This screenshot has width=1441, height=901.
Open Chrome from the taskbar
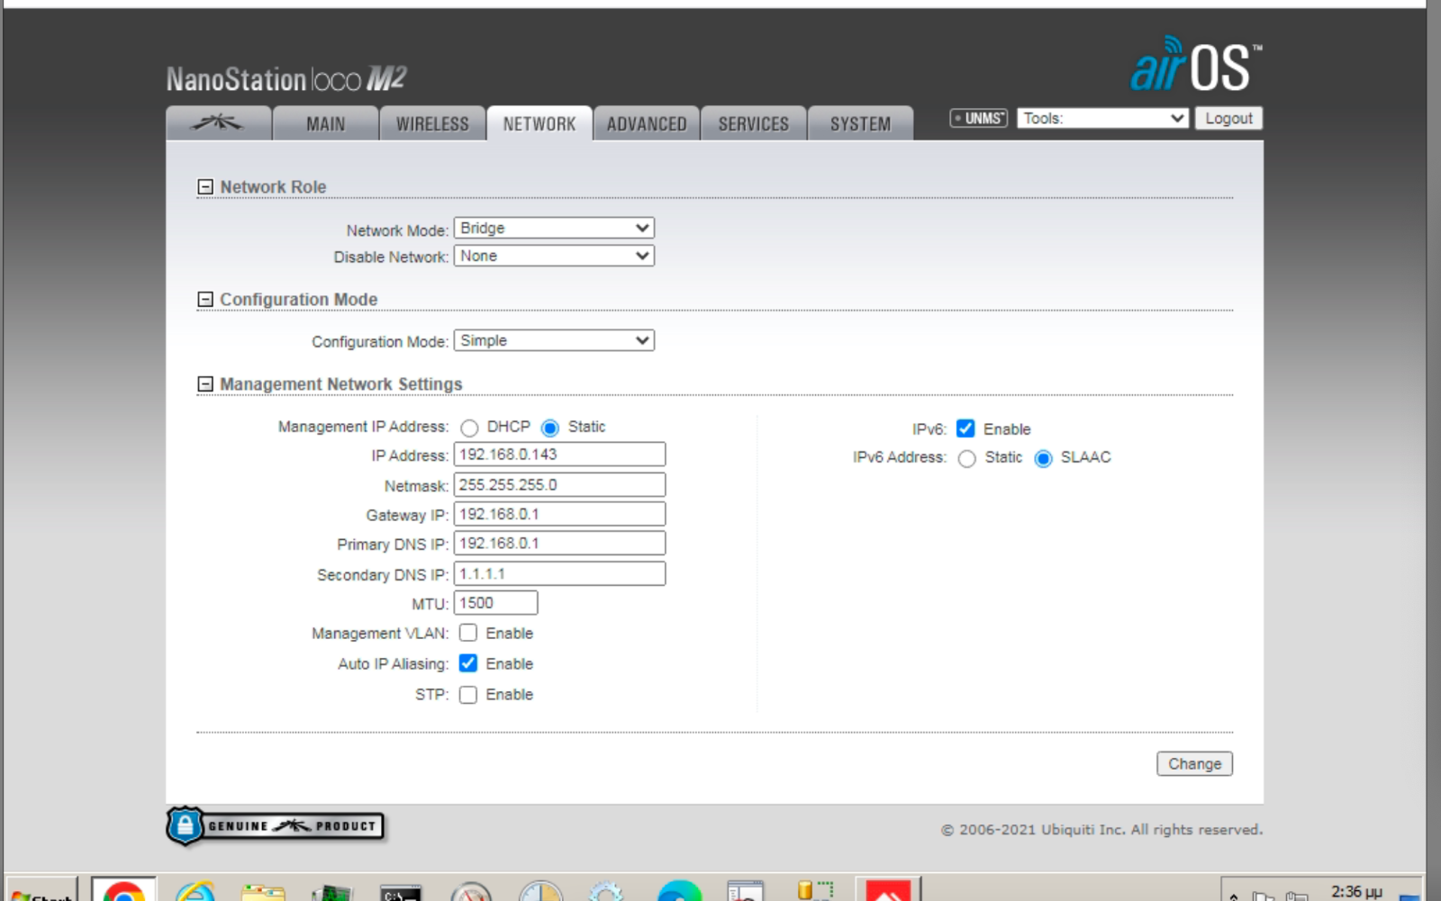[x=123, y=889]
